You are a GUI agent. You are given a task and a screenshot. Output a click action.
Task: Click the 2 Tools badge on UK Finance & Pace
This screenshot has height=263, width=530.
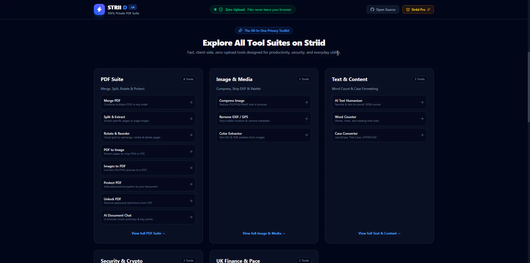[x=304, y=261]
